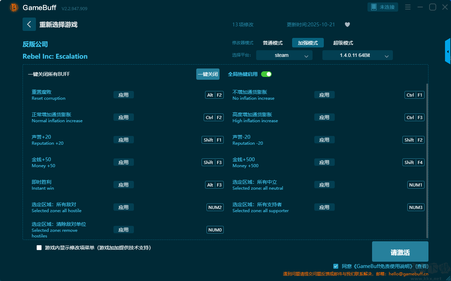The height and width of the screenshot is (281, 451).
Task: Open the GameBuff disclaimer link
Action: pos(378,266)
